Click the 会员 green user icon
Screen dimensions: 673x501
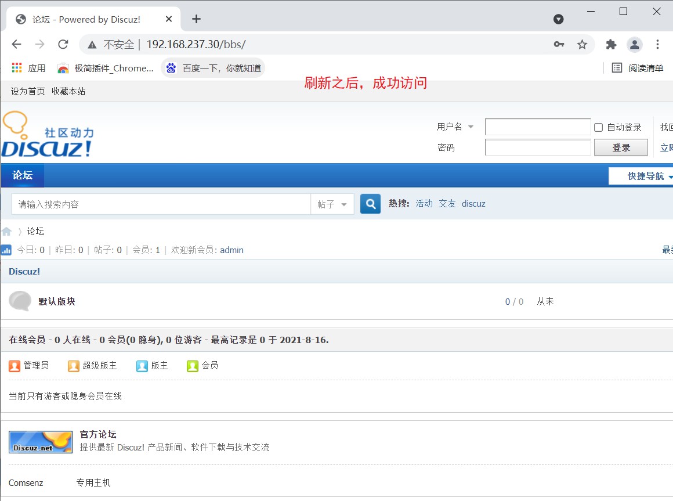tap(192, 366)
